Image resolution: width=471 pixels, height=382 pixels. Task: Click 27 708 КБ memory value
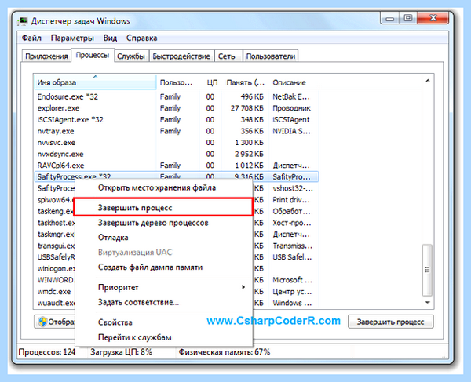246,108
